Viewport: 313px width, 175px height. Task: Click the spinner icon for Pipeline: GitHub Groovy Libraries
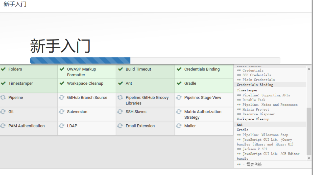click(x=120, y=97)
